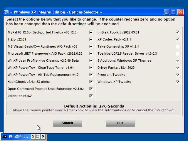
Task: Enable Take Ownership XP v1.2.1
Action: [x=177, y=46]
